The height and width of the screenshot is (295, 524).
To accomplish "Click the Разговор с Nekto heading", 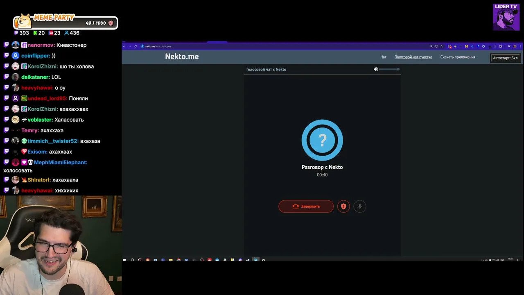I will 322,167.
